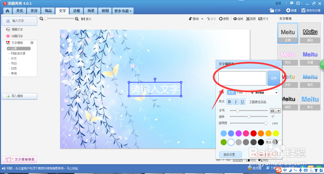This screenshot has width=324, height=174.
Task: Toggle underline U style
Action: [x=243, y=102]
